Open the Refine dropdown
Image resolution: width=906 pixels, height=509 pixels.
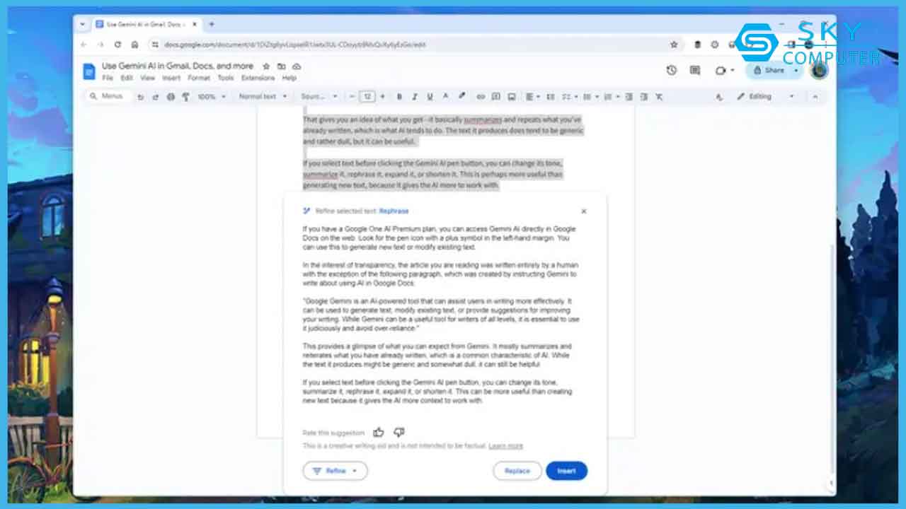point(335,471)
